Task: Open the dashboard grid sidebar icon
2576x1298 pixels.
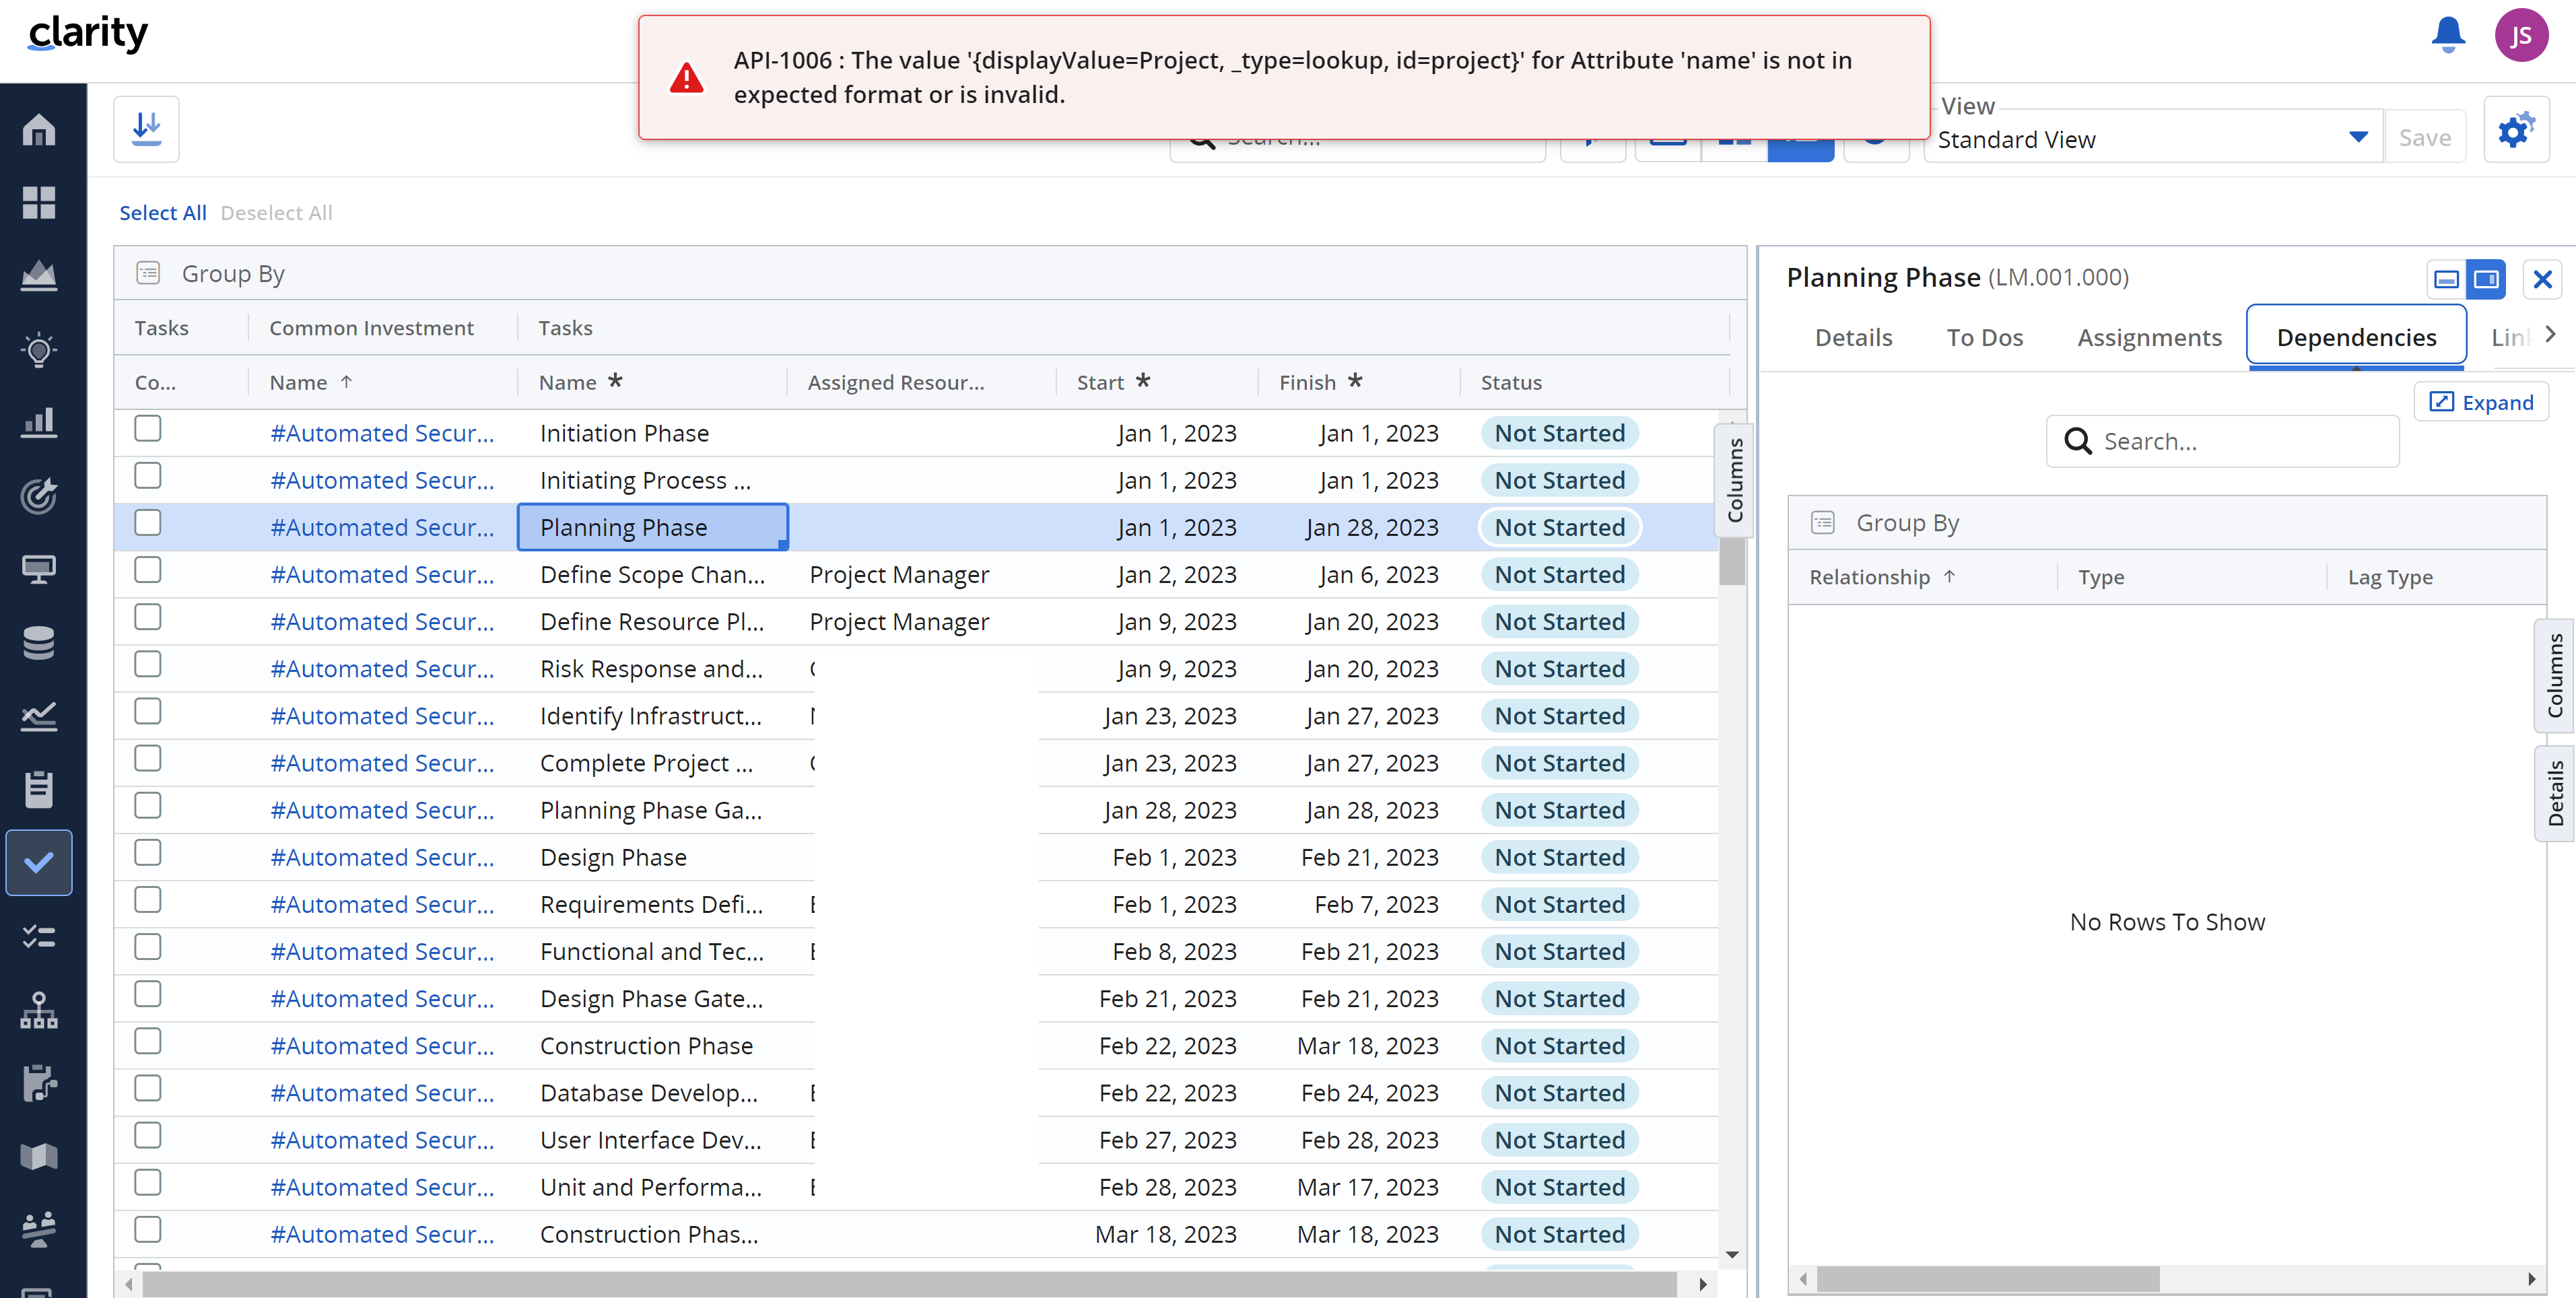Action: (x=39, y=203)
